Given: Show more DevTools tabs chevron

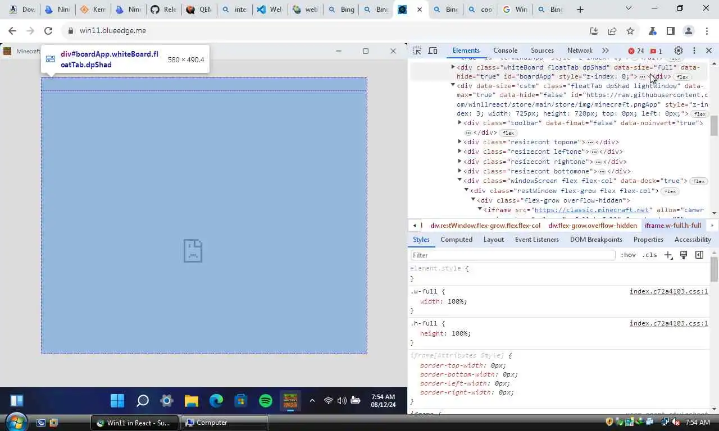Looking at the screenshot, I should point(605,51).
